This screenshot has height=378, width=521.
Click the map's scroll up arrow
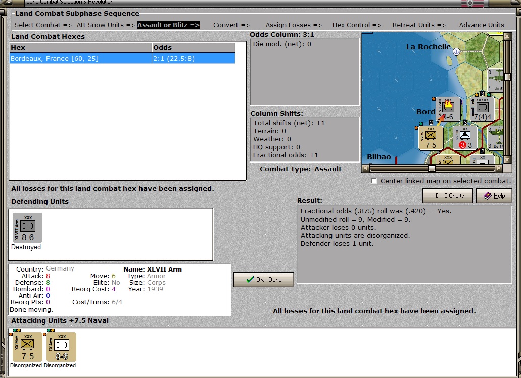point(507,36)
